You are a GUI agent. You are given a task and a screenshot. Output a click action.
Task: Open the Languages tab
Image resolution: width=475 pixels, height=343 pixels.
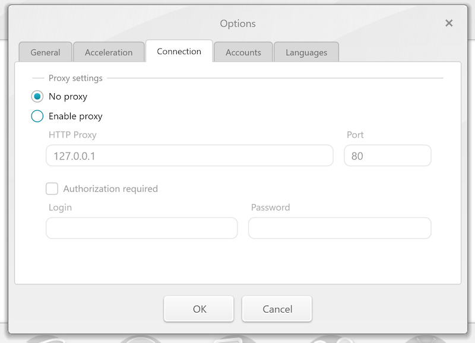[306, 52]
